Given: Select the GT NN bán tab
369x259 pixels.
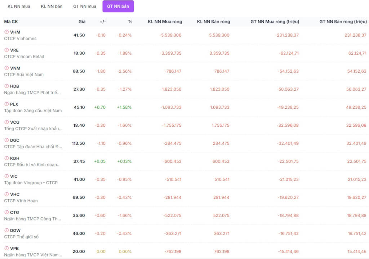Looking at the screenshot, I should (x=118, y=6).
